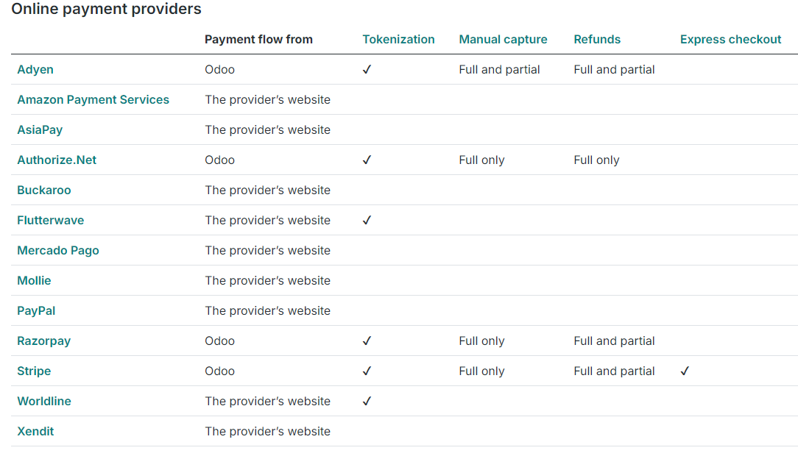Screen dimensions: 798x456
Task: Open the Stripe provider link
Action: pos(34,371)
